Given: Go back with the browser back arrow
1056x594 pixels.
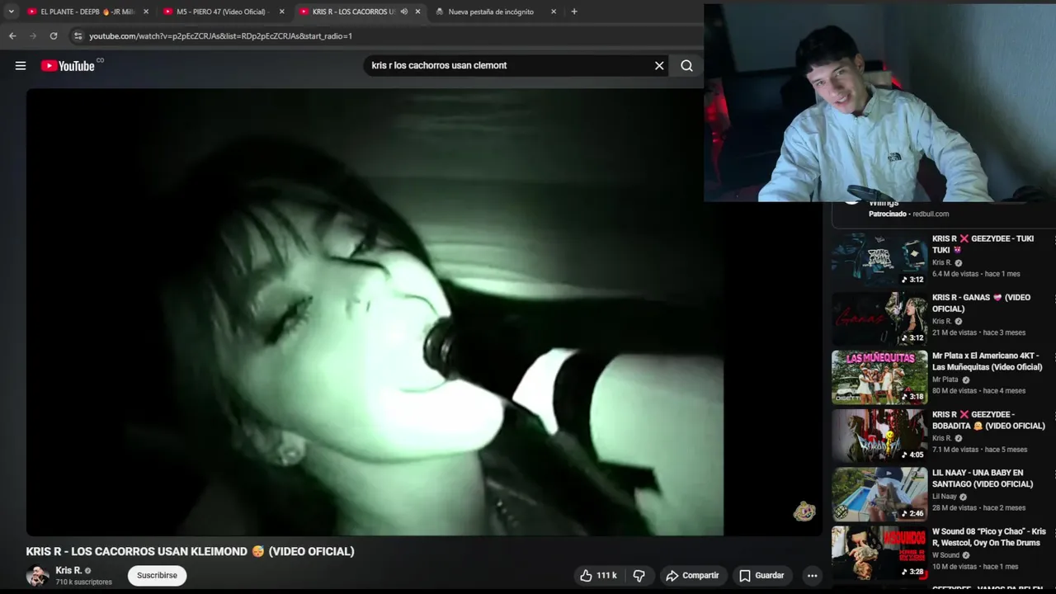Looking at the screenshot, I should [x=12, y=36].
